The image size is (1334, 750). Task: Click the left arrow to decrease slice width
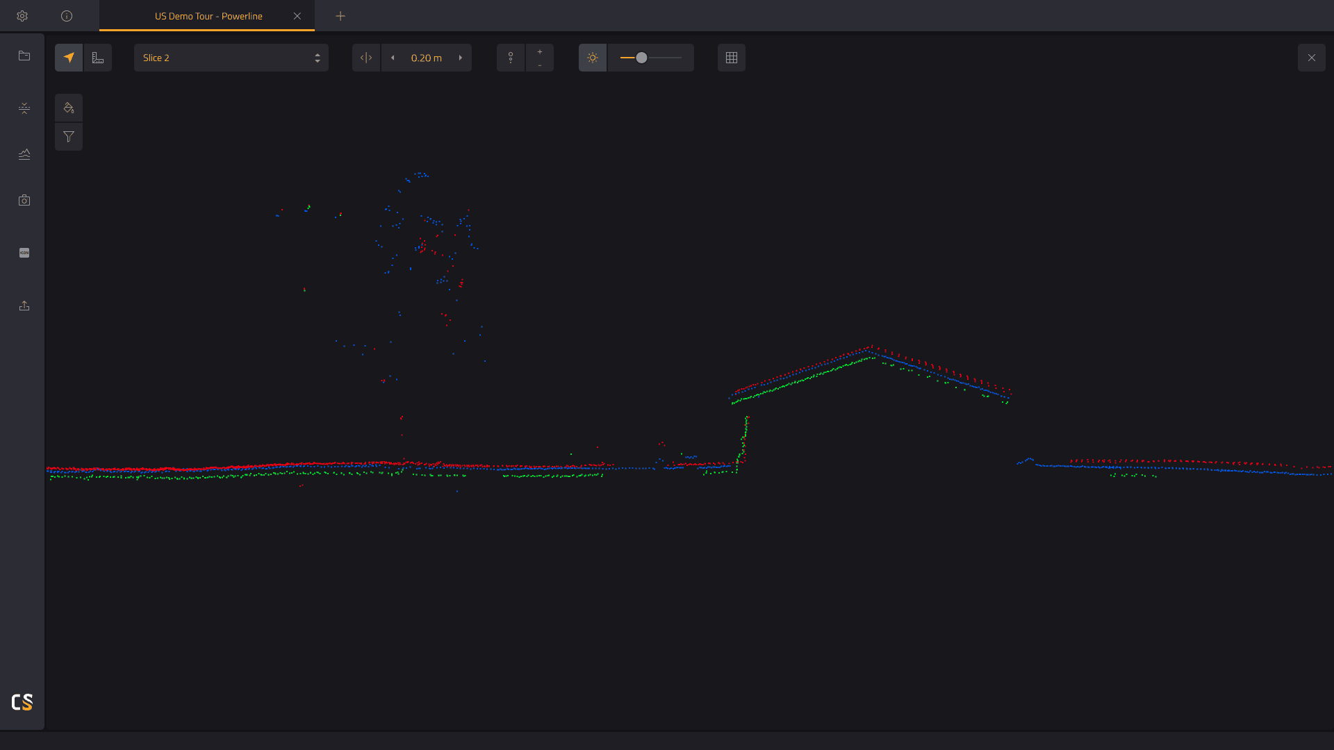(393, 58)
